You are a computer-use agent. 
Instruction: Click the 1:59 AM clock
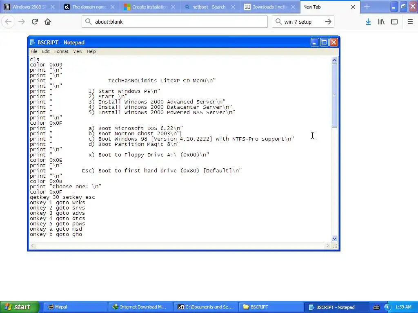[x=403, y=307]
